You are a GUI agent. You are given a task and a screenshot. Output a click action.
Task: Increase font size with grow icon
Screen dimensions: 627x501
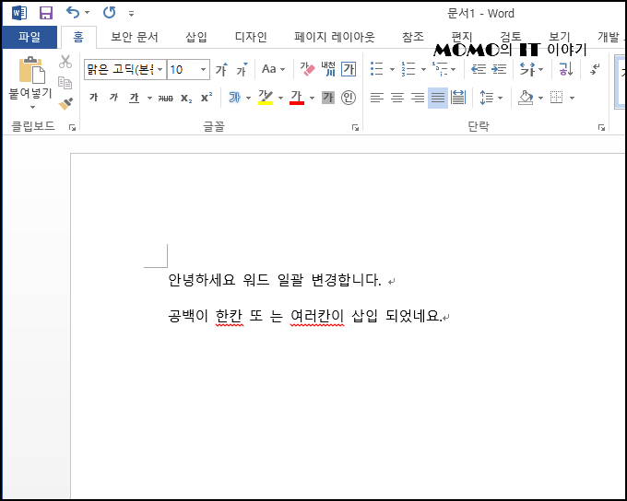(222, 69)
